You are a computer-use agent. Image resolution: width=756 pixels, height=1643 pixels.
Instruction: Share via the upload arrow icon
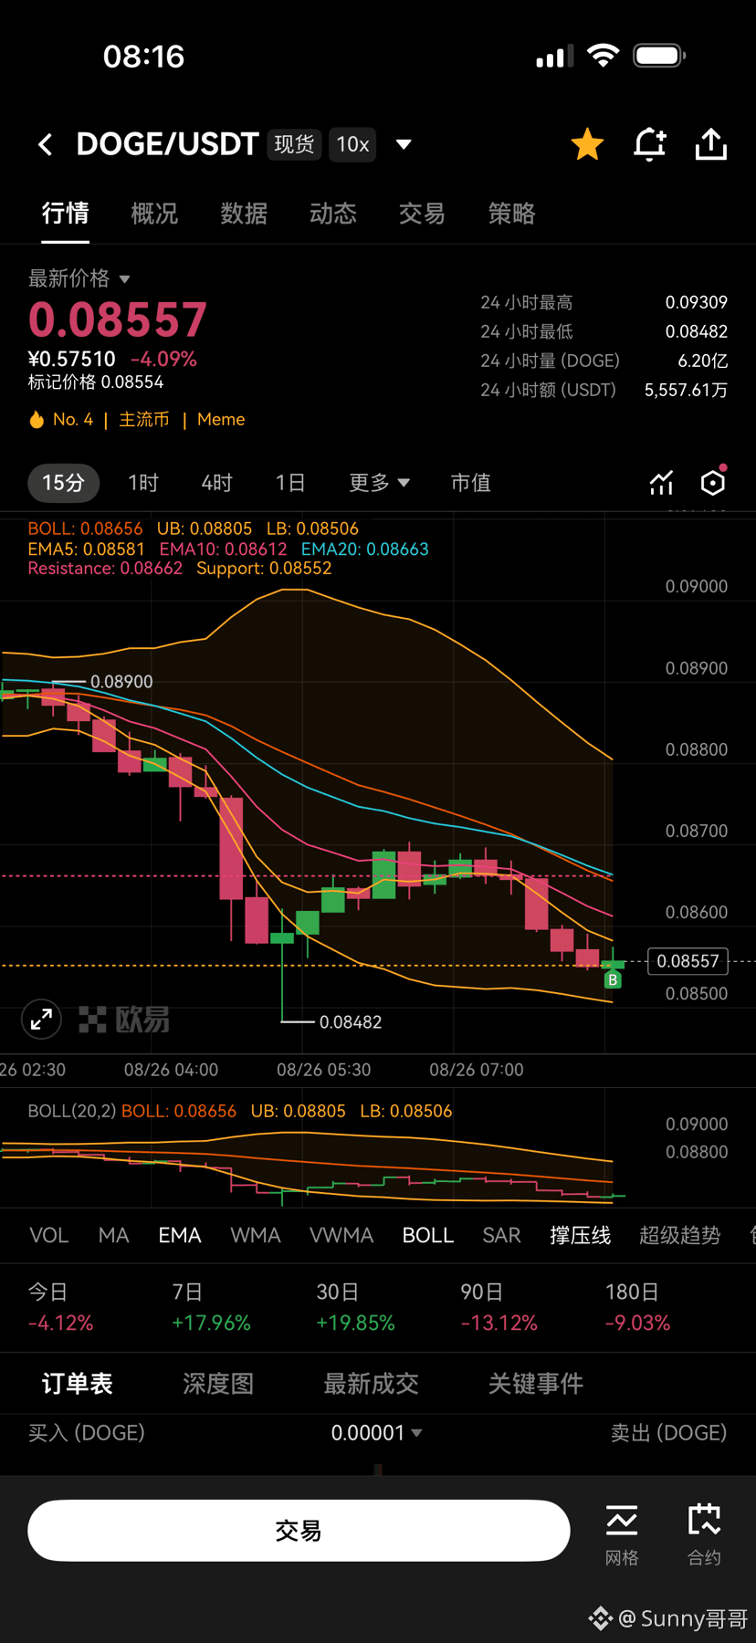[711, 144]
